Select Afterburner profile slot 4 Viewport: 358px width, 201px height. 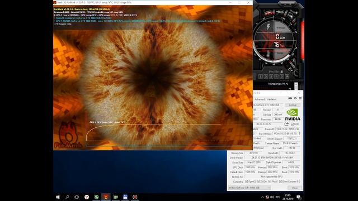(276, 76)
